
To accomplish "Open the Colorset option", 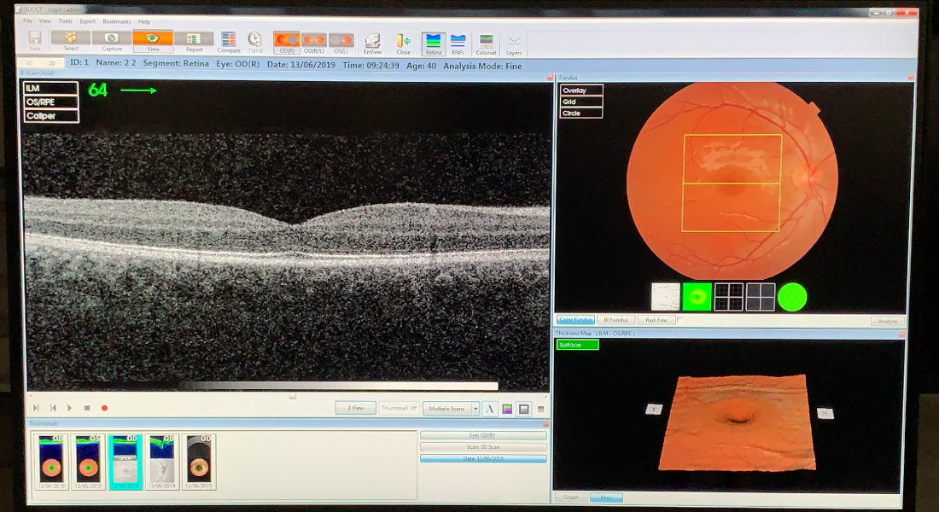I will click(487, 44).
